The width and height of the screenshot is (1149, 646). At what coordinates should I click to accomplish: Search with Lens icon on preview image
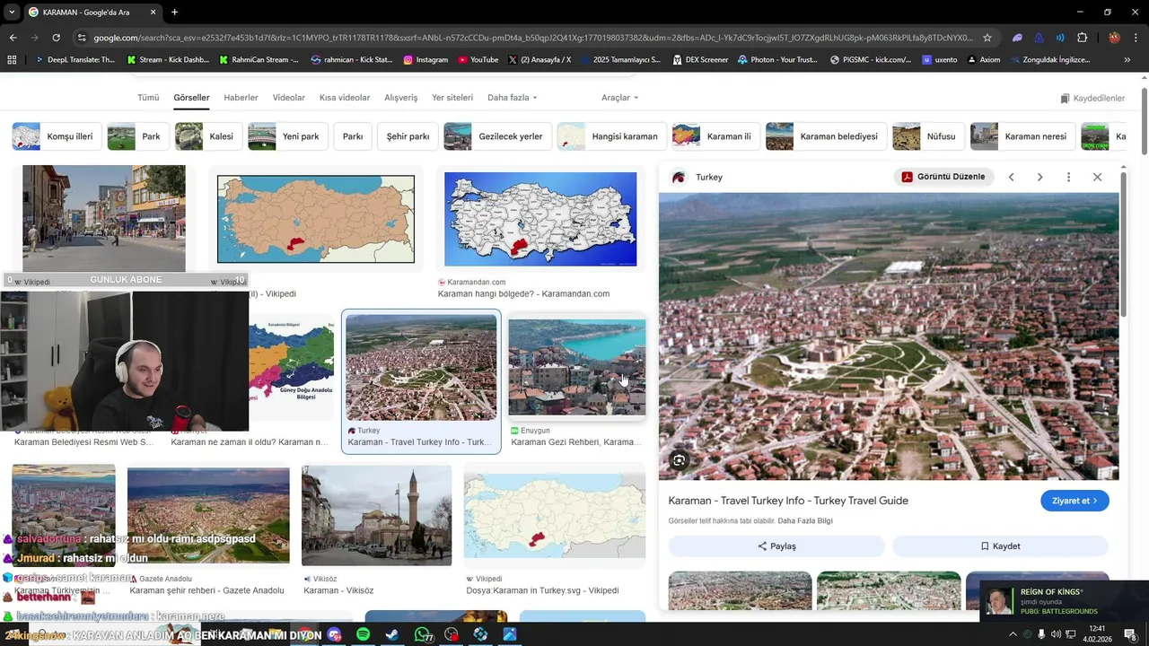[680, 460]
